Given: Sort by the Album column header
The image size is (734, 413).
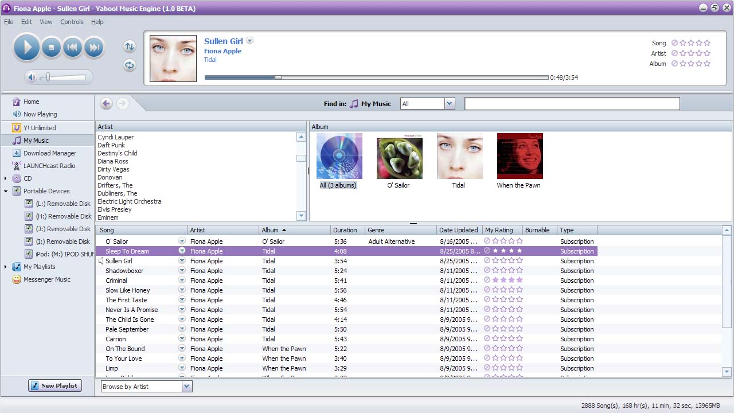Looking at the screenshot, I should 295,230.
